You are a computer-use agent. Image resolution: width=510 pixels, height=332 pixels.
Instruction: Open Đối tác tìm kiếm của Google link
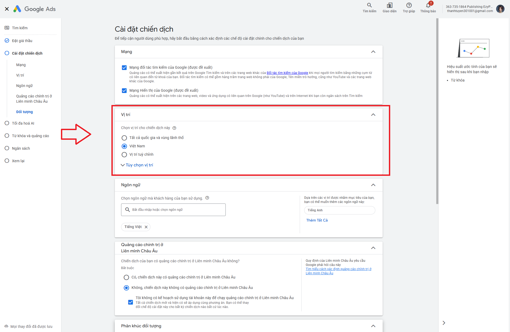tap(287, 73)
